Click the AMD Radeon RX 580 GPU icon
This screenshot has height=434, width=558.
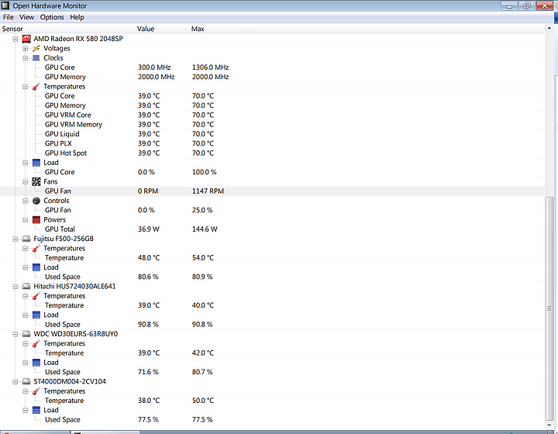[26, 39]
